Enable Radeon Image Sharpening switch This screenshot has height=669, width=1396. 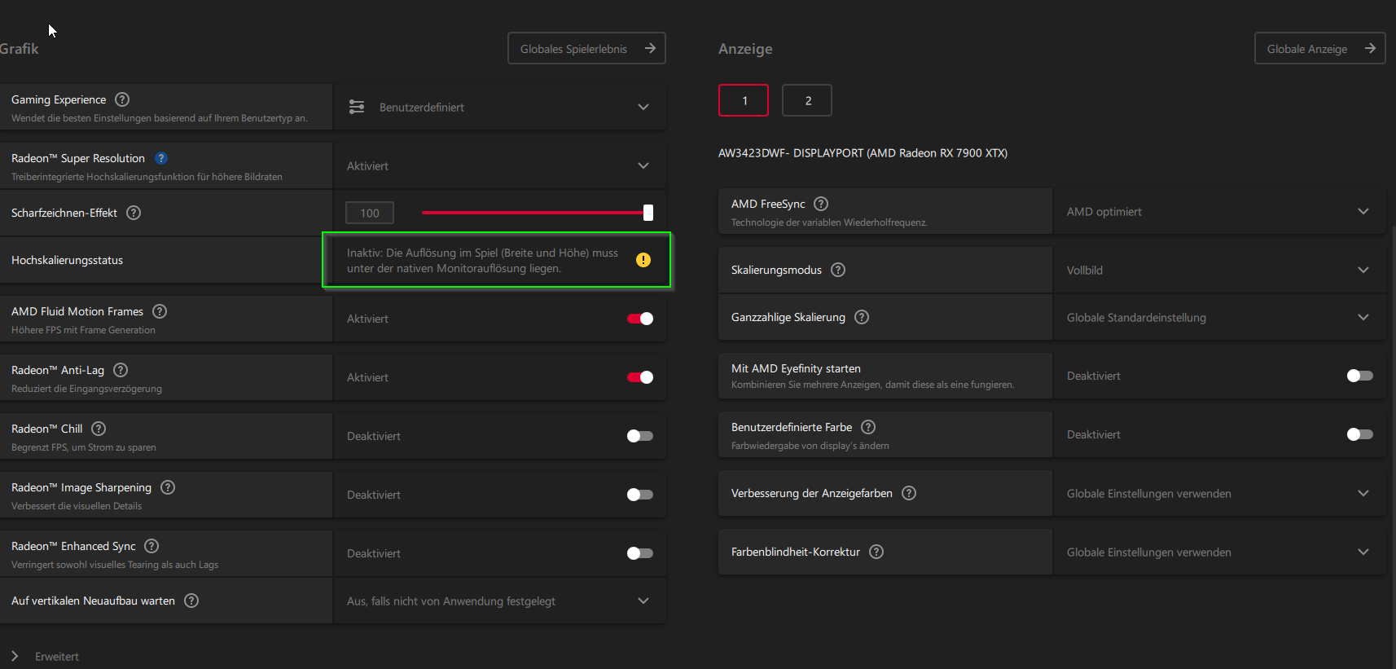pos(640,495)
